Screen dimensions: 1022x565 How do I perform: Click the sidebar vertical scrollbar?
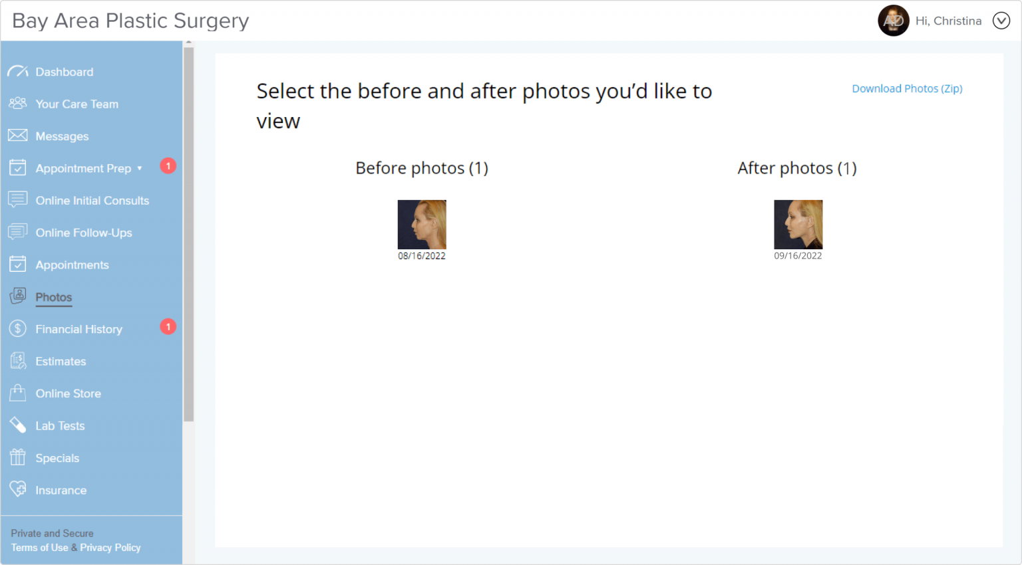189,233
